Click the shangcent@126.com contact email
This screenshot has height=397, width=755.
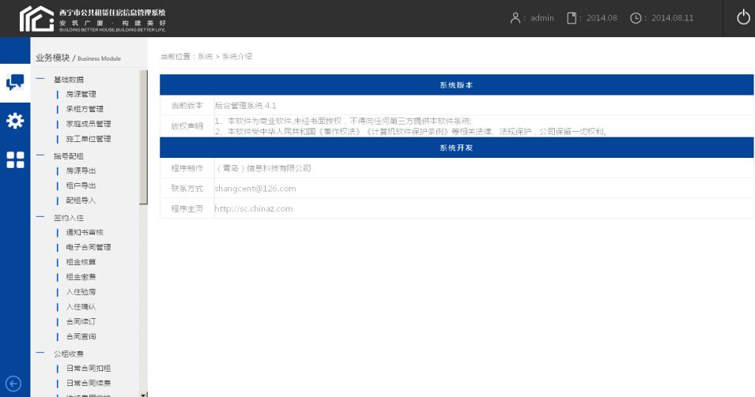pyautogui.click(x=255, y=189)
